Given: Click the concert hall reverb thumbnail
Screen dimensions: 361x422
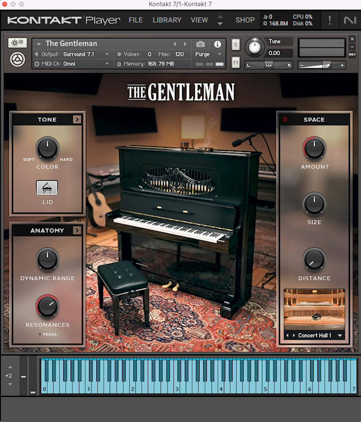Looking at the screenshot, I should coord(314,309).
